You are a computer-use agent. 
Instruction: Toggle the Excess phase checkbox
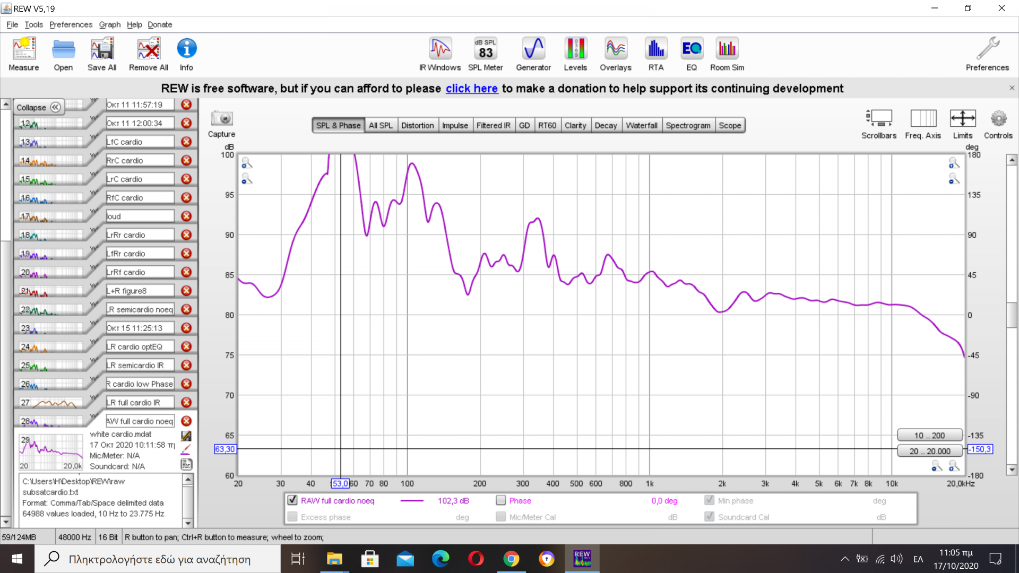point(292,517)
